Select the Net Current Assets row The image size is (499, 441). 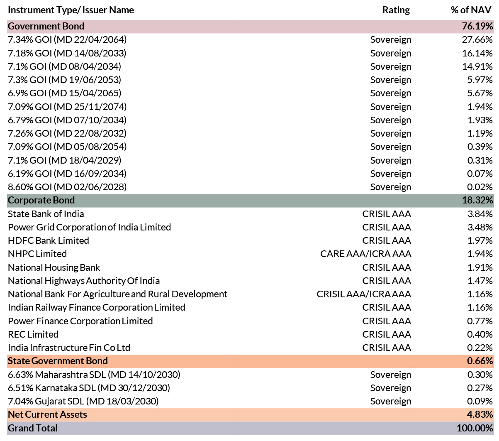250,415
